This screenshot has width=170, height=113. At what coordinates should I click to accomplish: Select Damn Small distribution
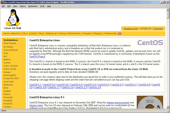pyautogui.click(x=10, y=69)
